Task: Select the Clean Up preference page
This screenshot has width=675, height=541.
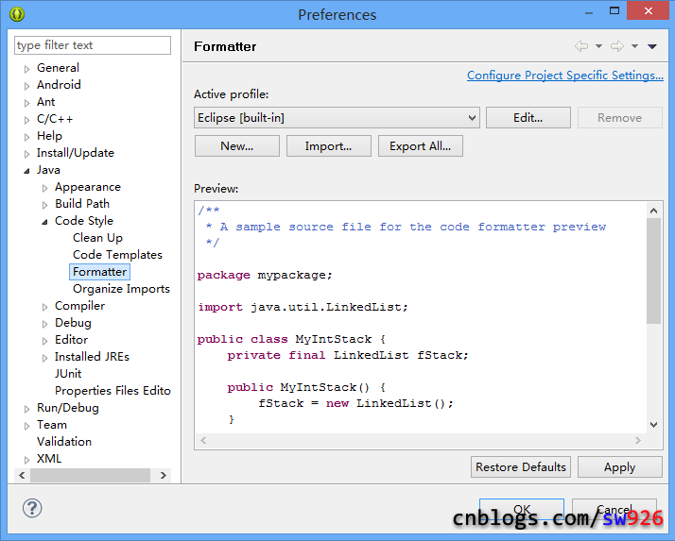Action: click(97, 238)
